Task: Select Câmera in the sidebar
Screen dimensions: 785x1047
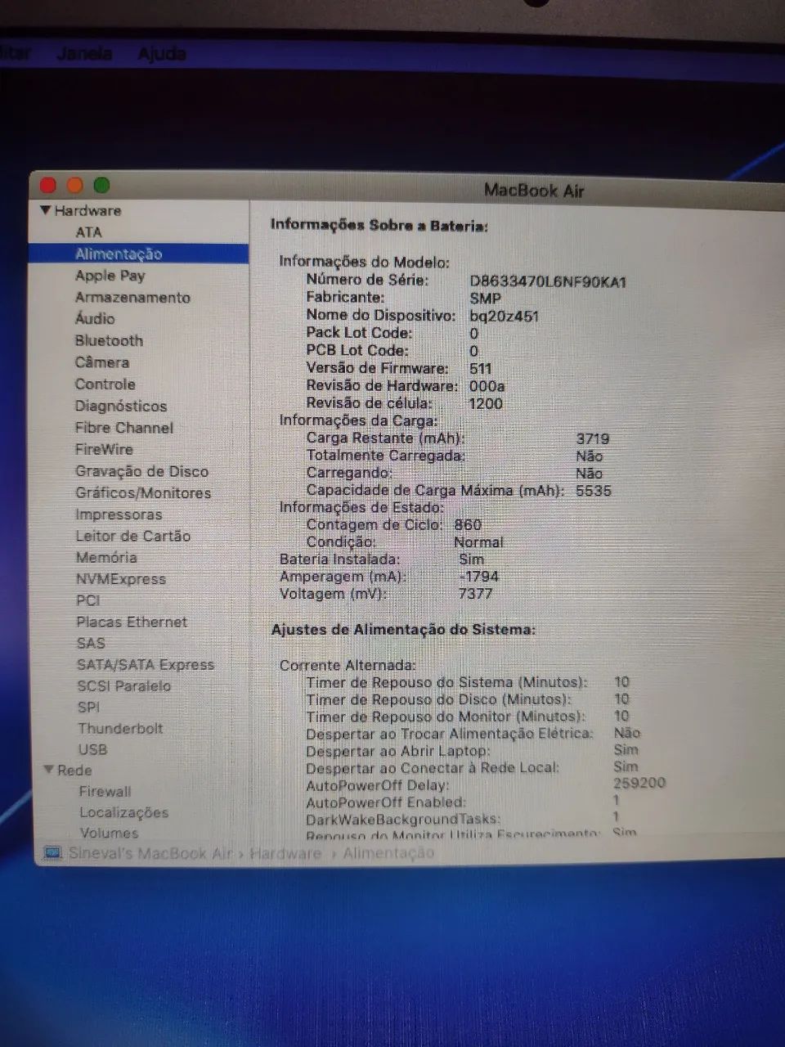Action: click(102, 362)
